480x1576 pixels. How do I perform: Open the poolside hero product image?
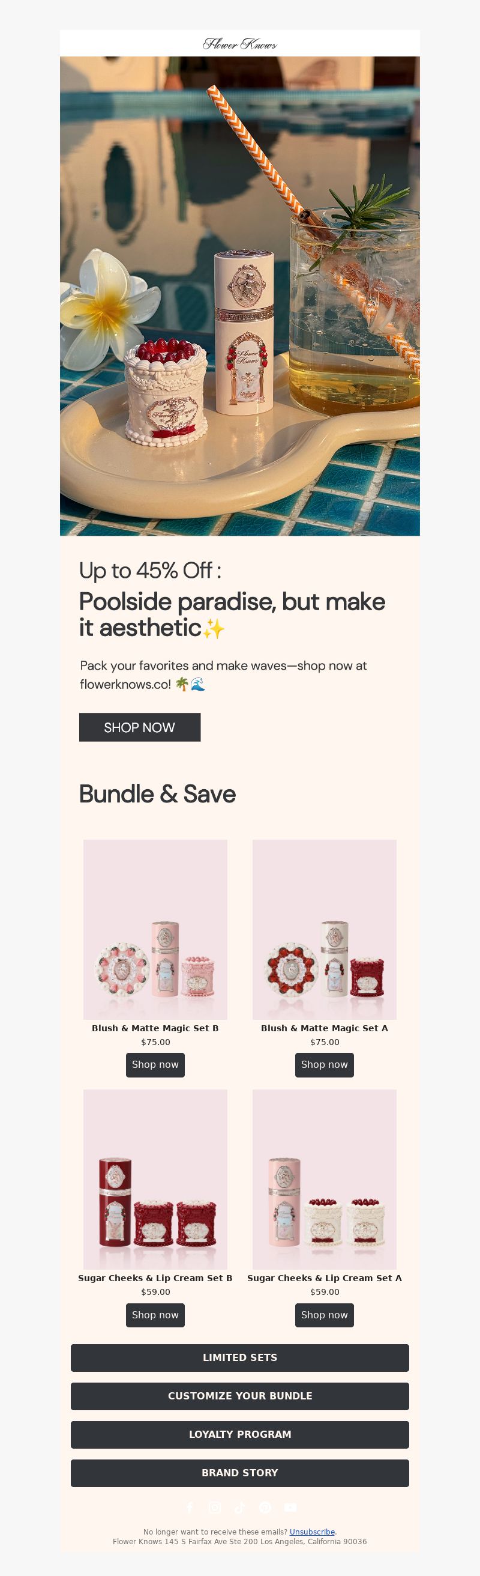click(239, 296)
